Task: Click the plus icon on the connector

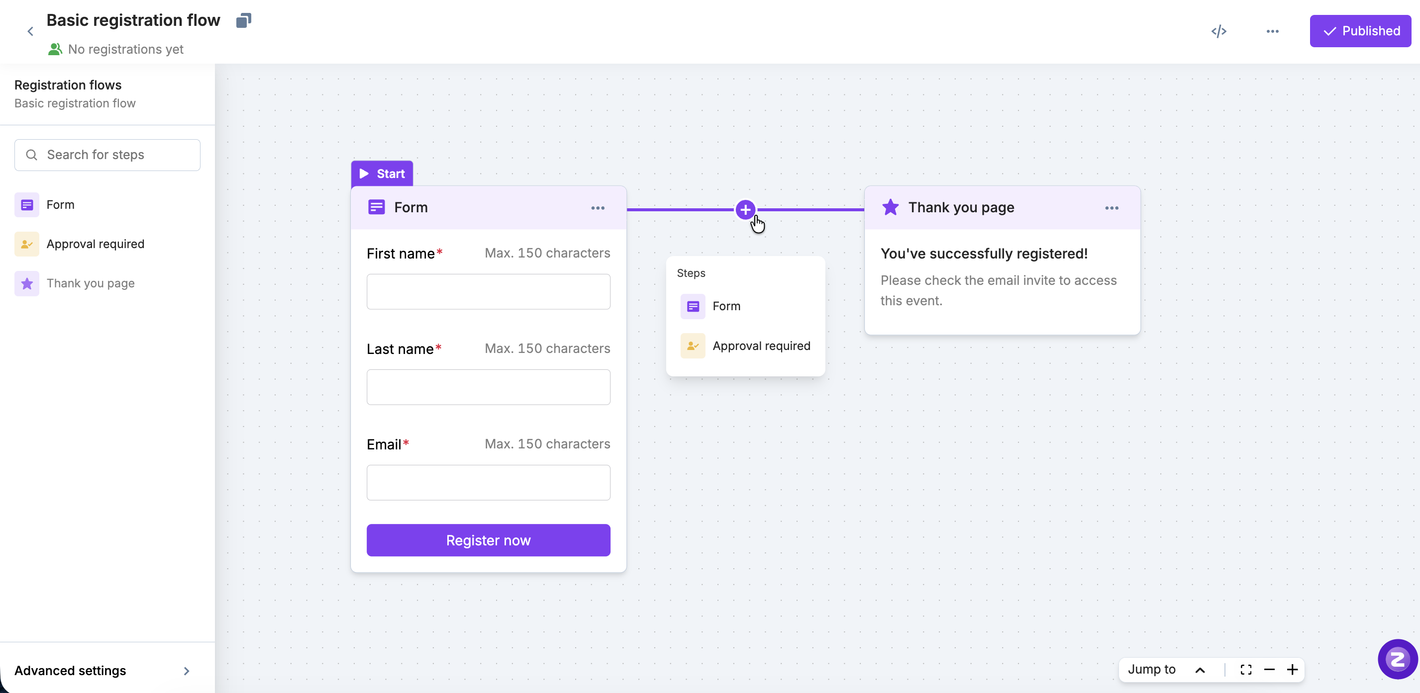Action: pos(745,210)
